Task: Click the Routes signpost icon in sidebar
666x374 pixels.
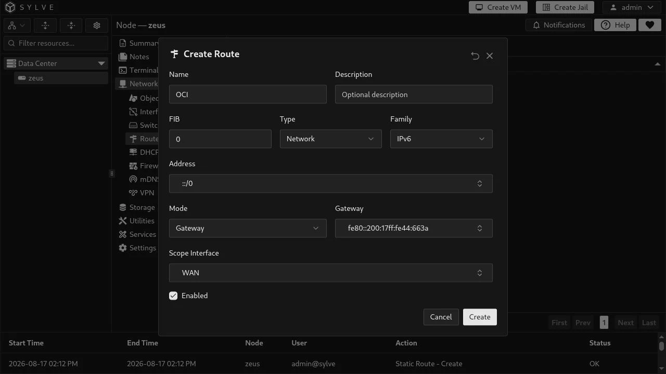Action: point(133,139)
